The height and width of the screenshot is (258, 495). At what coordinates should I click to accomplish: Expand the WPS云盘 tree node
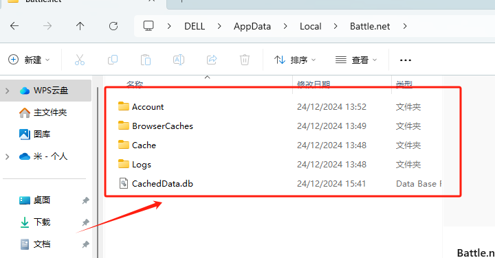click(8, 91)
